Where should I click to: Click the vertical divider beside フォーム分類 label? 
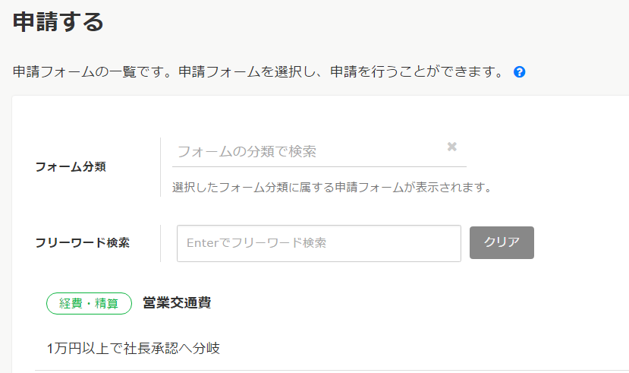[160, 167]
